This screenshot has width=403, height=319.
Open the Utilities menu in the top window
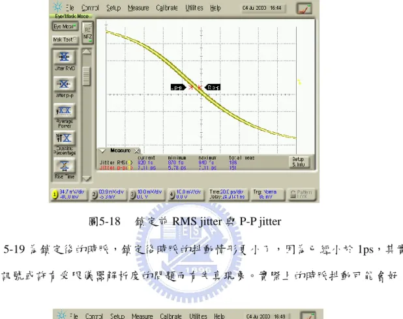[194, 8]
